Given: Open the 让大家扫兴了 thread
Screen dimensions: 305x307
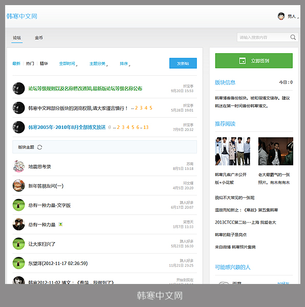Looking at the screenshot, I should pos(42,244).
